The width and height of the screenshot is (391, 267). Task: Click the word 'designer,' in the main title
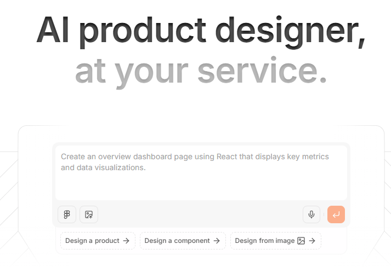(291, 31)
